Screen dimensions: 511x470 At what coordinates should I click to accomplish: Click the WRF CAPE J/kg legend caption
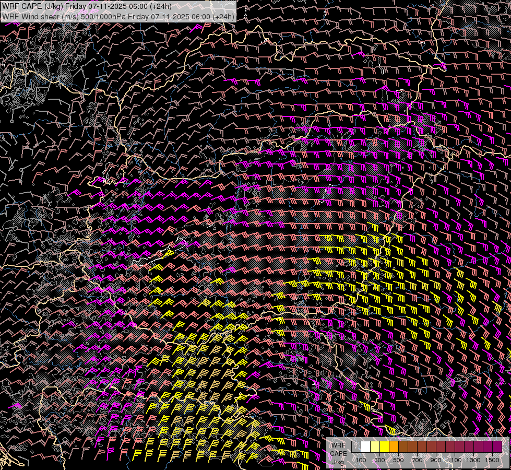coord(338,453)
